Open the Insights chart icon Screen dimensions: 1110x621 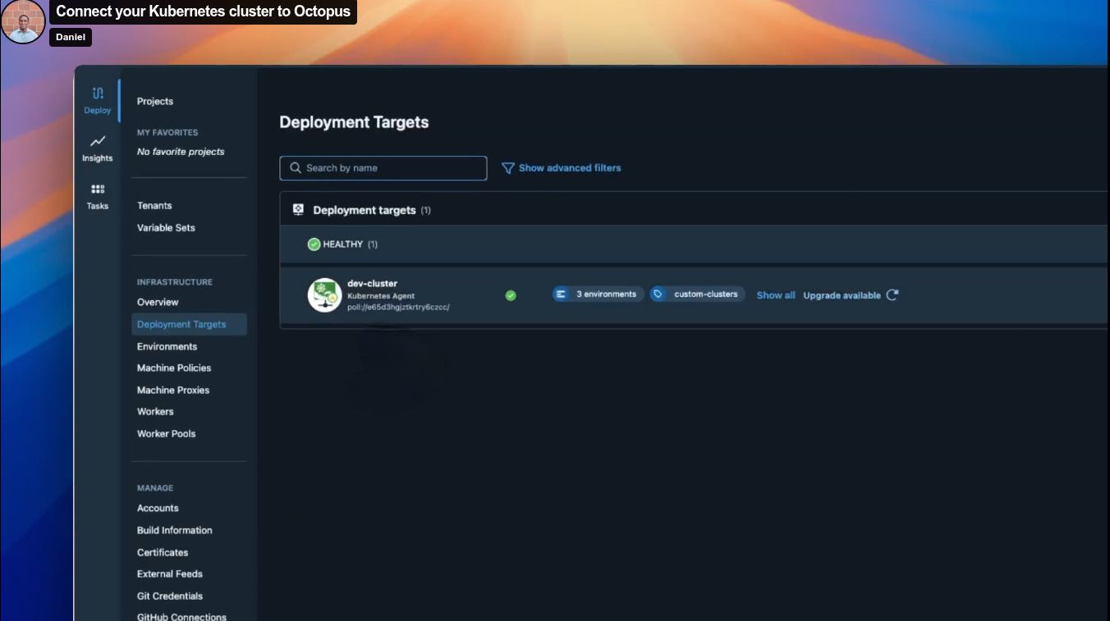pos(98,141)
